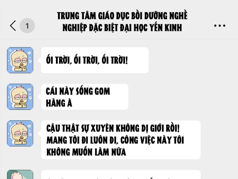Select the 'Cái này sống gom hàng à' bubble

[x=84, y=97]
